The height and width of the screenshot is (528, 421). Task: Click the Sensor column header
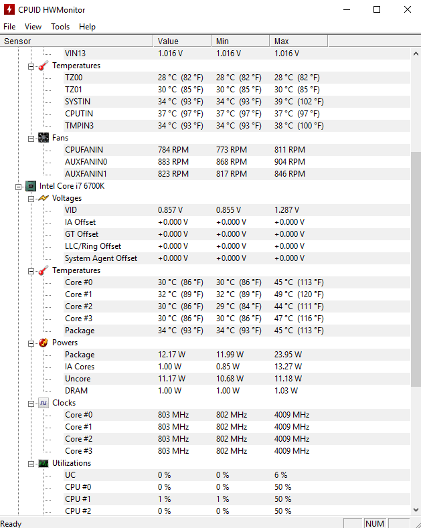76,41
